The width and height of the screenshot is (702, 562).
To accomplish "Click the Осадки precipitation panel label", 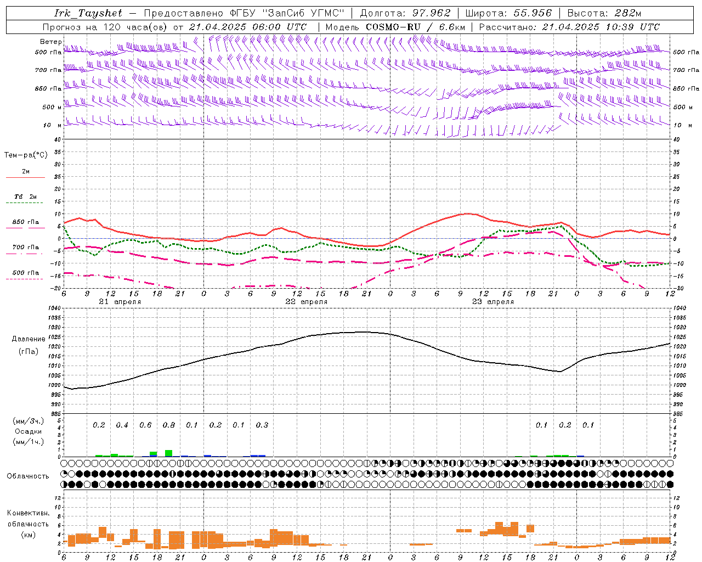I will (x=28, y=431).
